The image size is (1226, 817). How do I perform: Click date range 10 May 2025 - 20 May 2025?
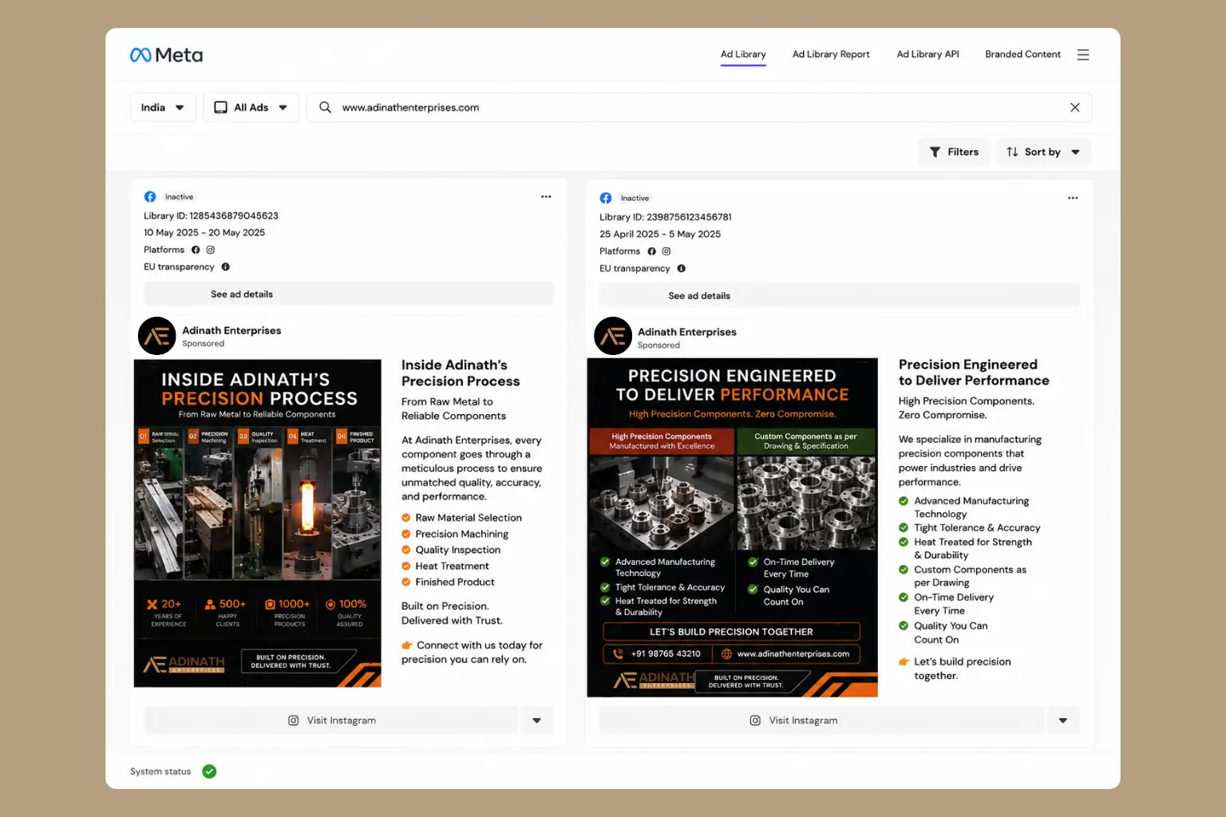[x=204, y=232]
